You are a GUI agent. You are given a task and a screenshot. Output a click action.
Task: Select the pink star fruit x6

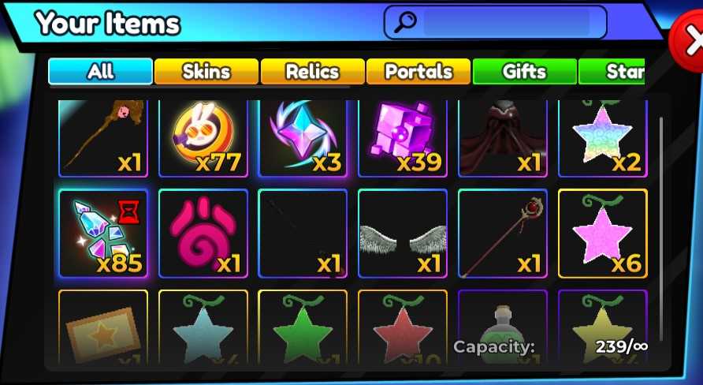click(x=603, y=234)
